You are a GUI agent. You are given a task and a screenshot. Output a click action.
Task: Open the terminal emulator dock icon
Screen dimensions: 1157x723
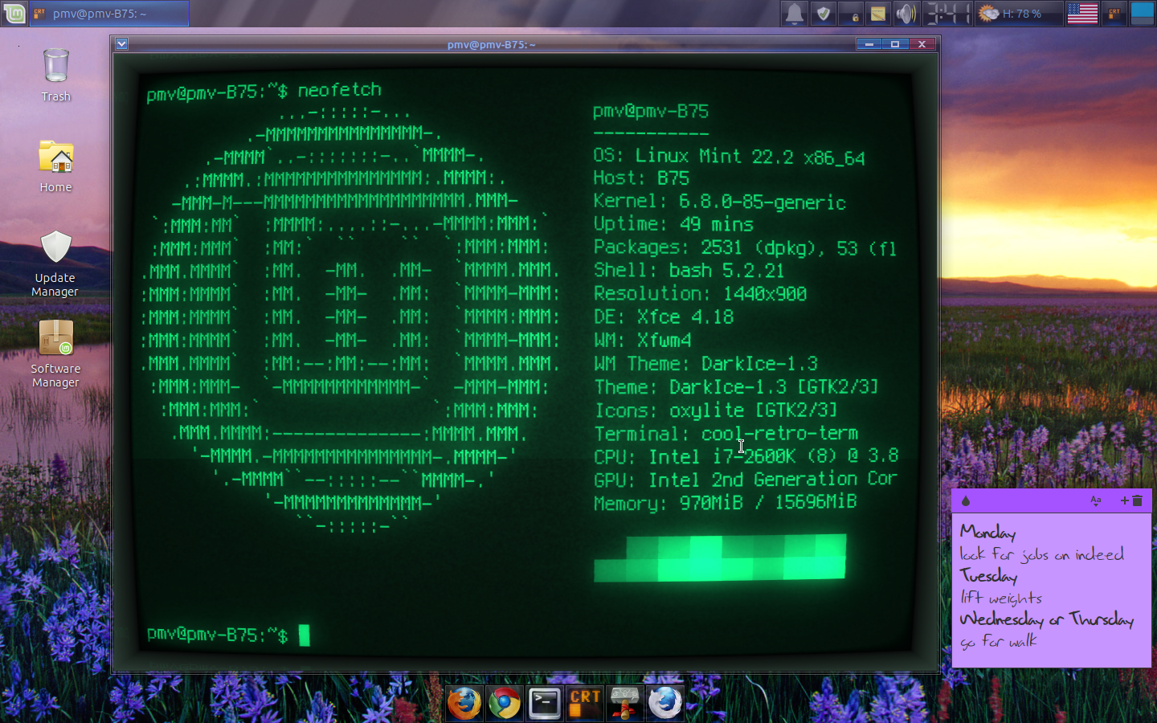pyautogui.click(x=545, y=704)
